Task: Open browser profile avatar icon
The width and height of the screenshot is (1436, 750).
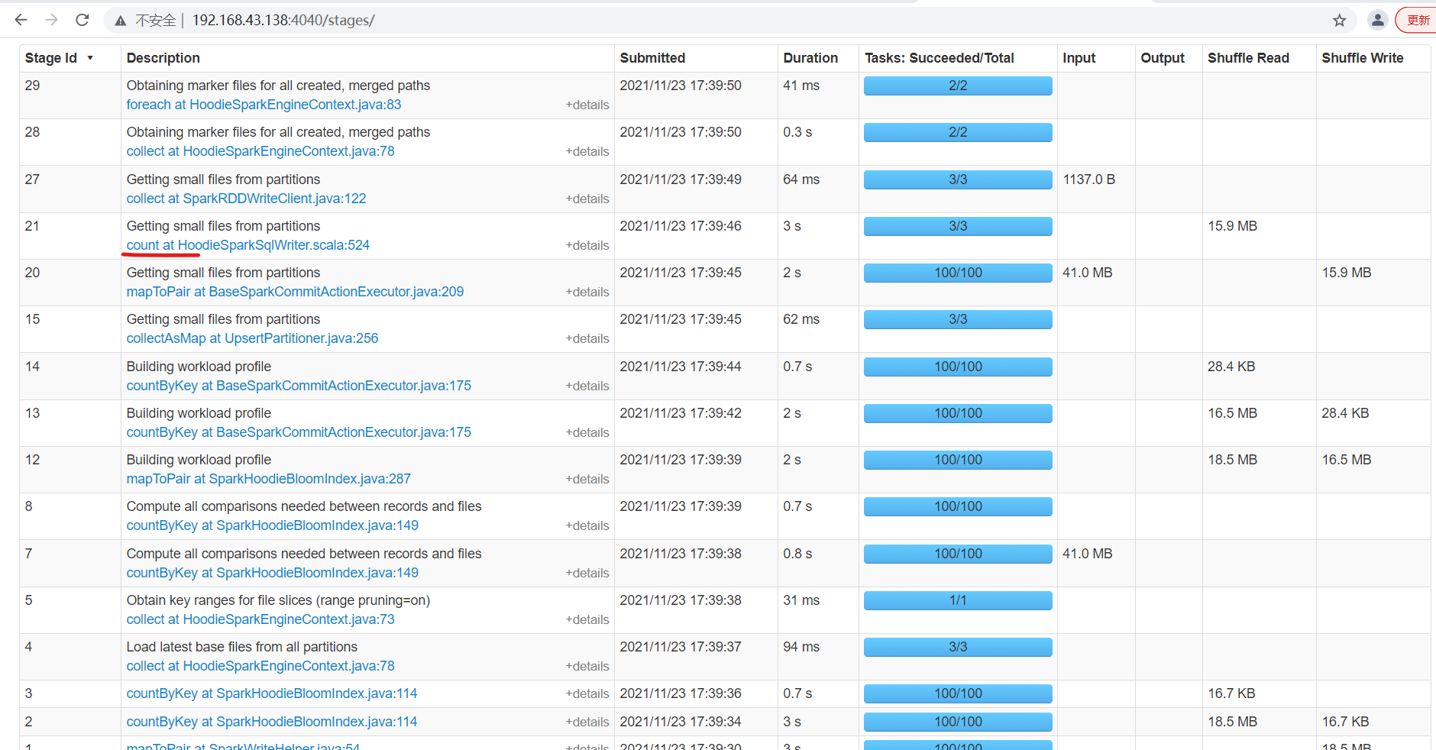Action: (1377, 21)
